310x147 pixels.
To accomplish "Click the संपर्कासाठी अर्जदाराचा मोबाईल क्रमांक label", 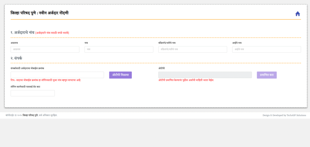I will 27,68.
